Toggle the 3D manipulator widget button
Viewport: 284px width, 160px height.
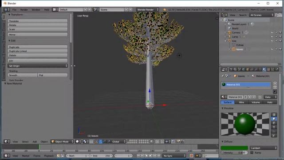coord(96,141)
